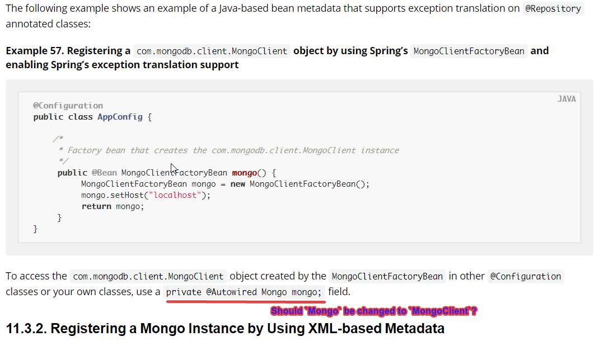Screen dimensions: 599x341
Task: Click the AppConfig class name in code
Action: pyautogui.click(x=120, y=117)
